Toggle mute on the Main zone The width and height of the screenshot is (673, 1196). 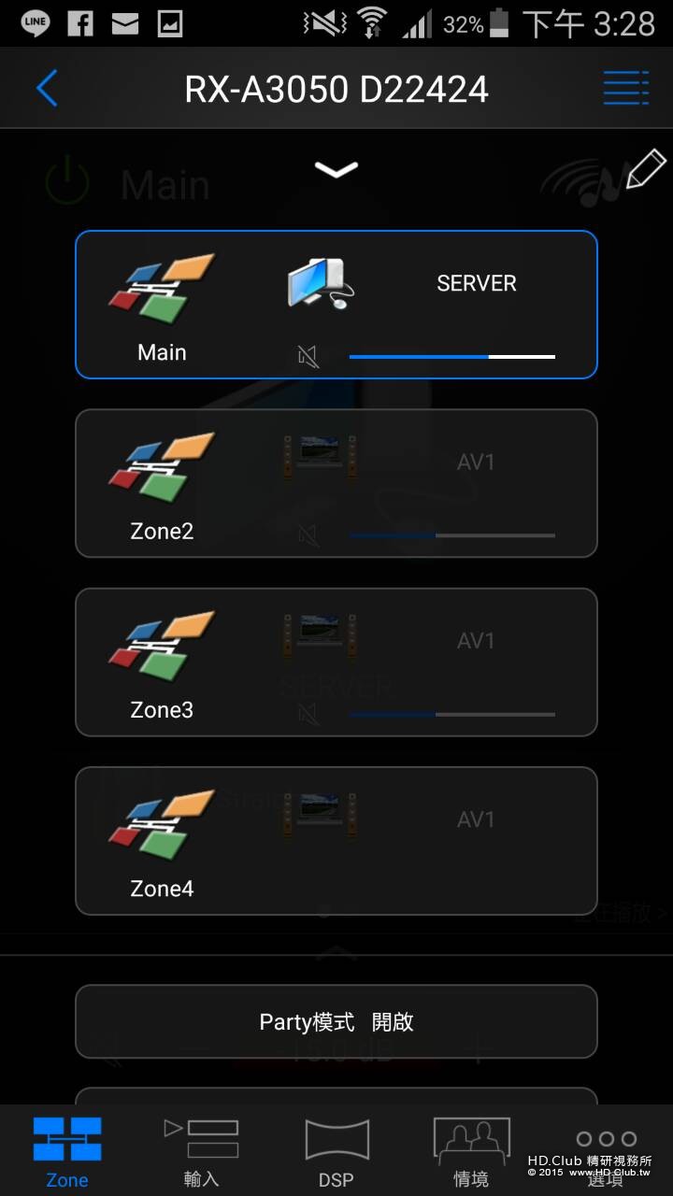click(x=308, y=356)
